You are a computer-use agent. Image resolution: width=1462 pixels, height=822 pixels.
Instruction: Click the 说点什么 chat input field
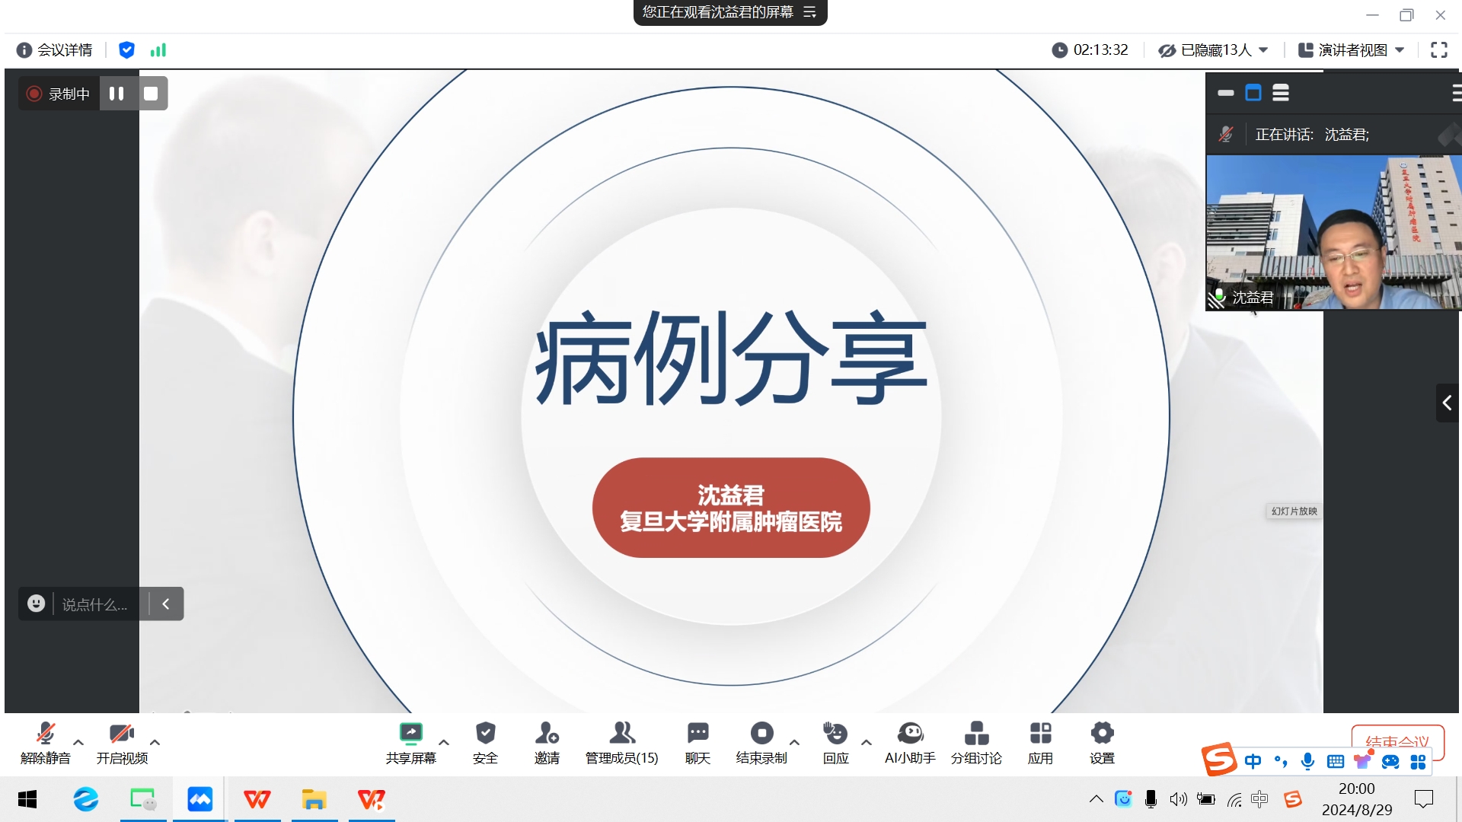pos(94,604)
